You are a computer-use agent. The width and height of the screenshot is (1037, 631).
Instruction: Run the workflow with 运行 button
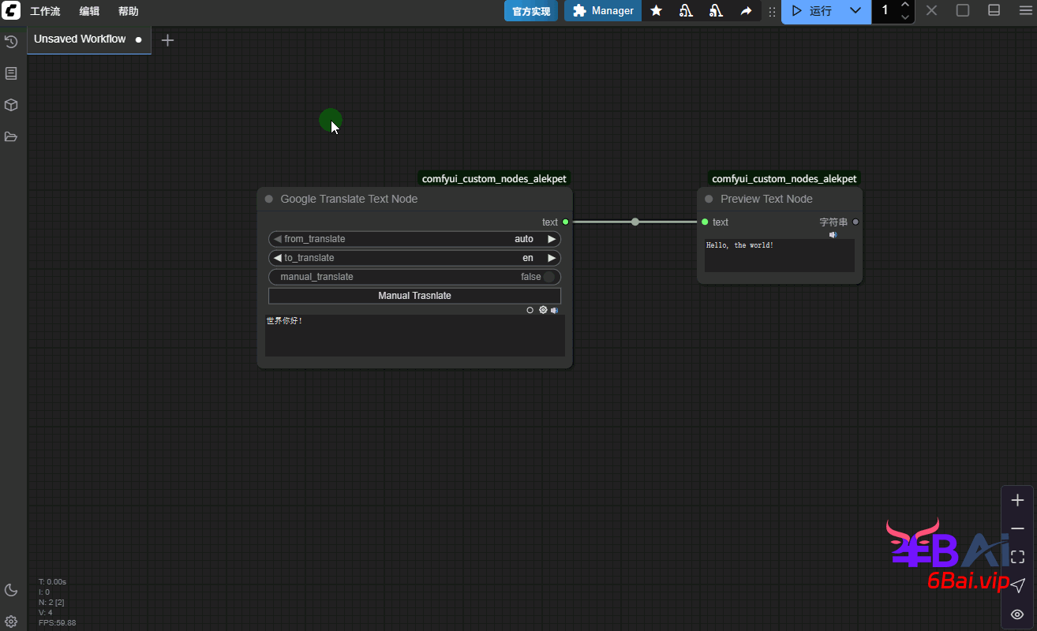(x=811, y=11)
